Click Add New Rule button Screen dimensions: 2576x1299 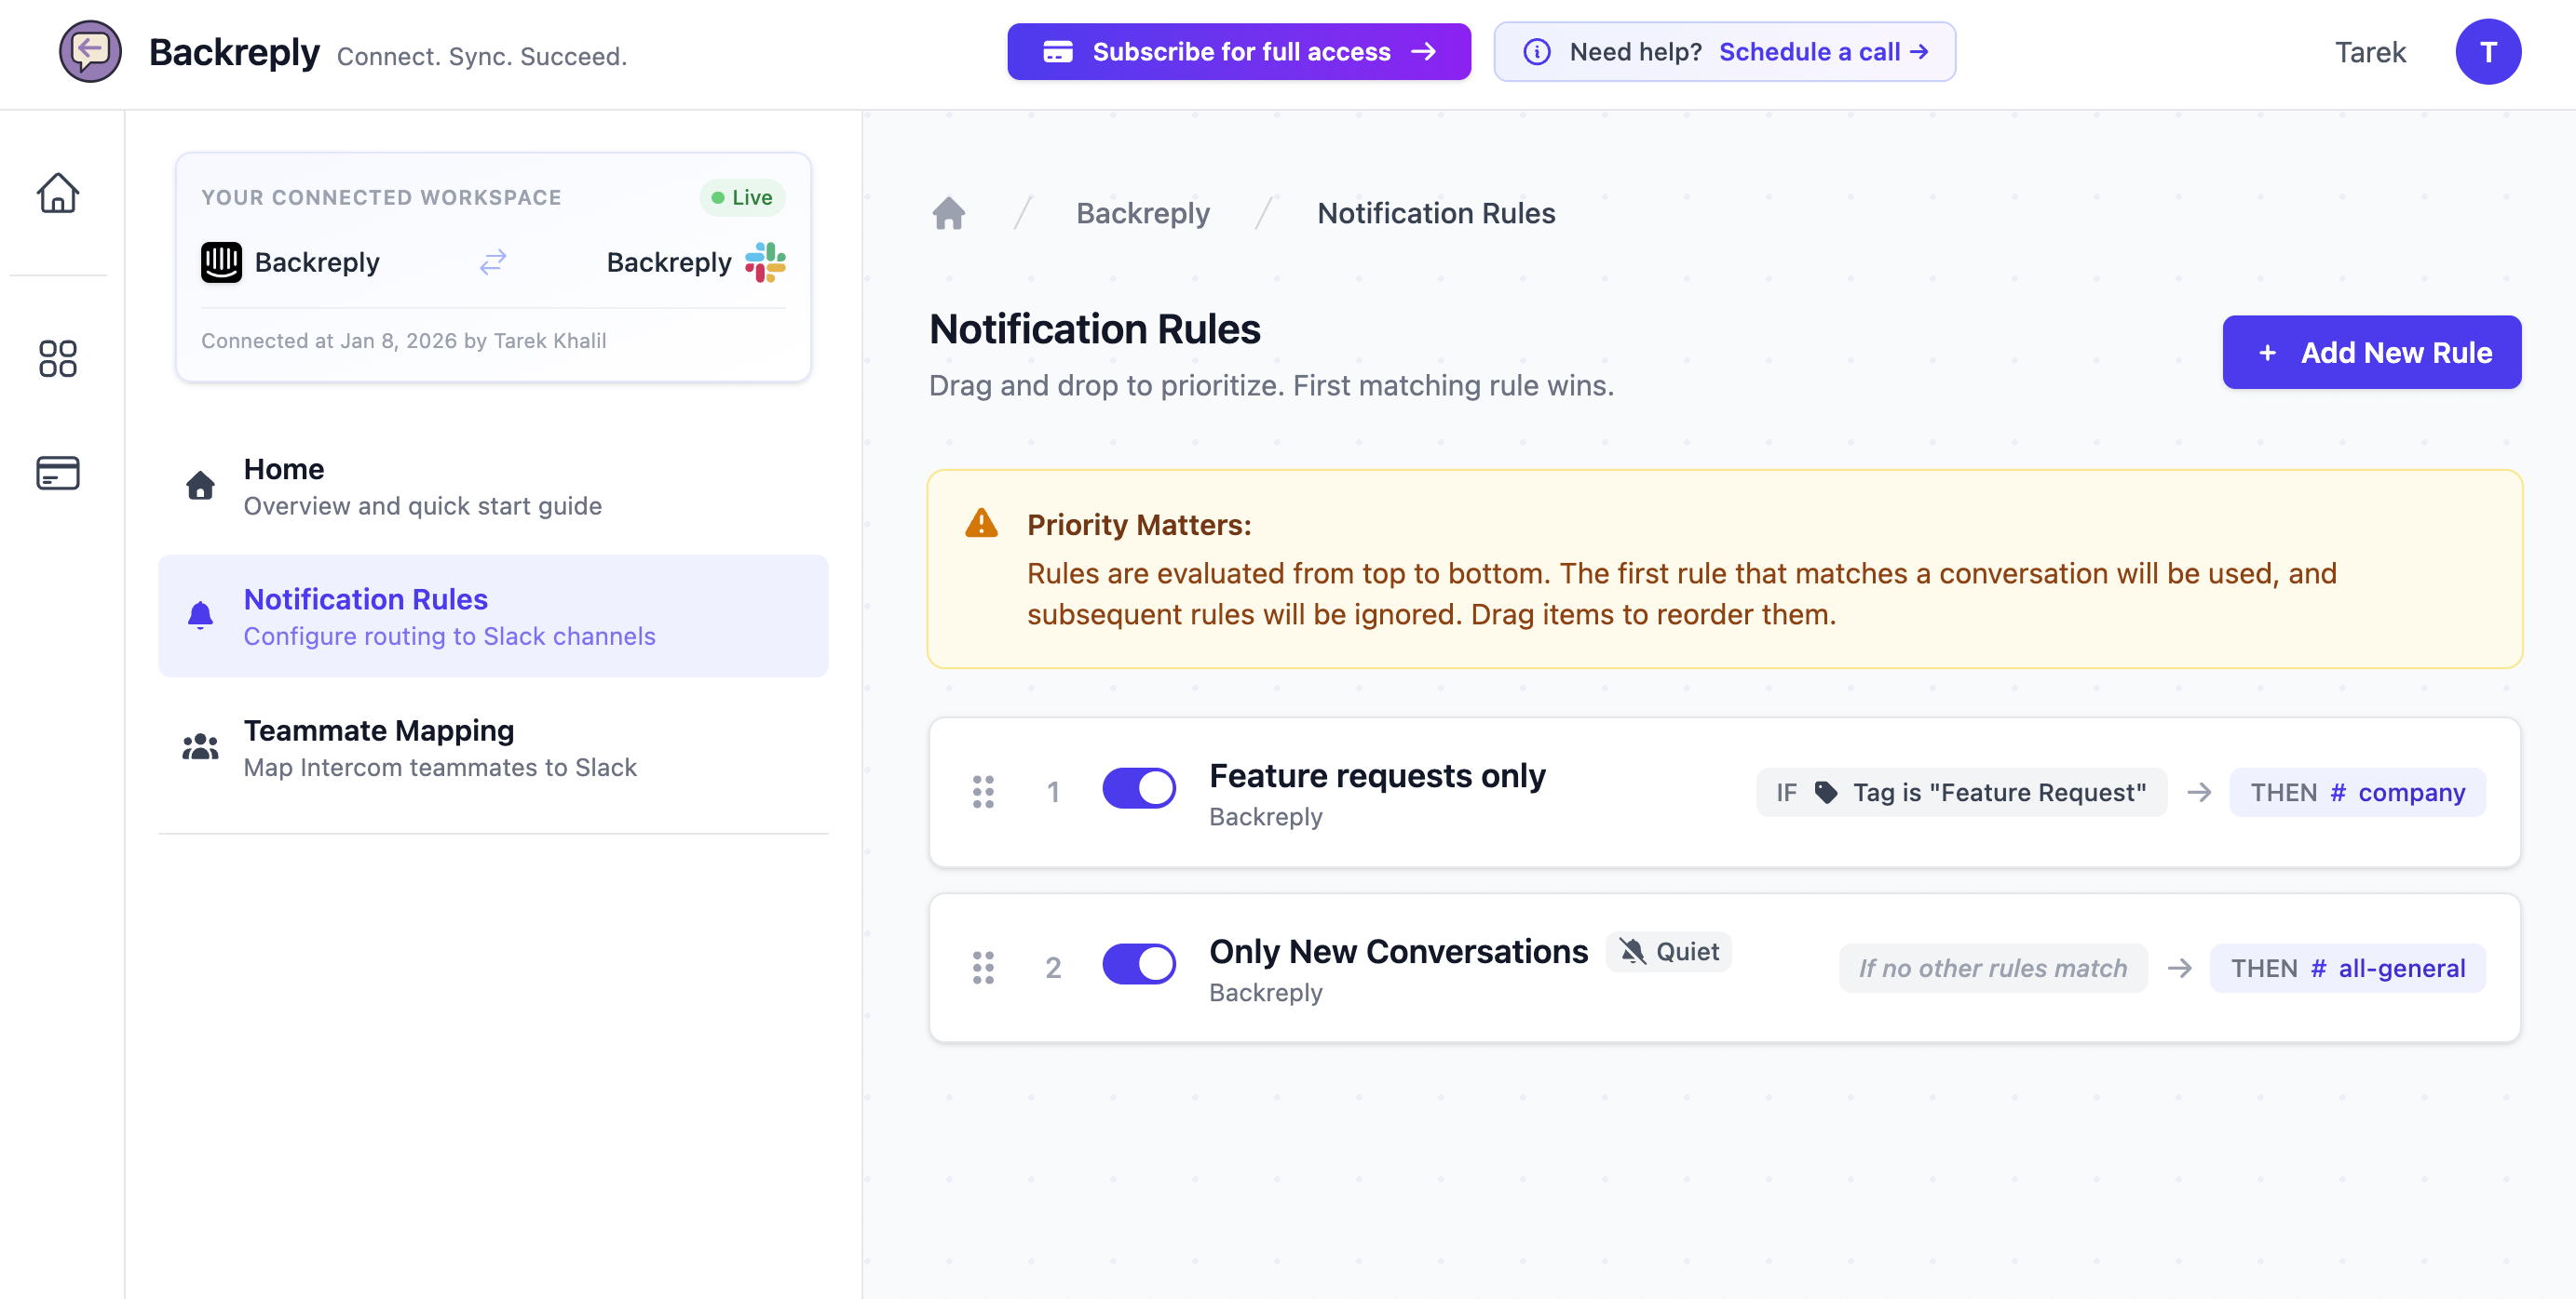click(x=2371, y=353)
